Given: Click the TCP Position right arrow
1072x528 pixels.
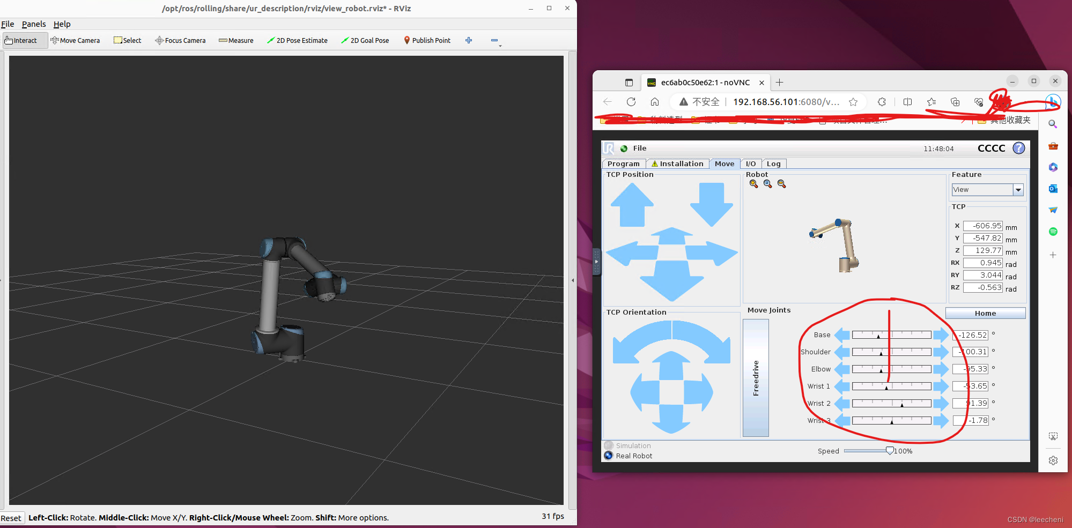Looking at the screenshot, I should click(x=712, y=253).
